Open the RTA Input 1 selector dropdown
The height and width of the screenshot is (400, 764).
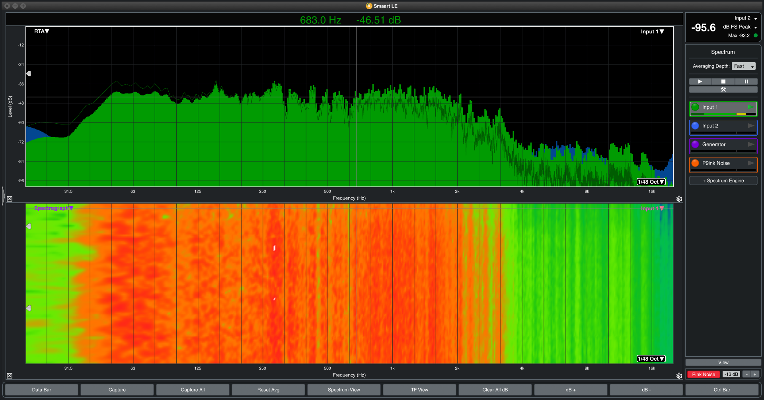click(652, 31)
